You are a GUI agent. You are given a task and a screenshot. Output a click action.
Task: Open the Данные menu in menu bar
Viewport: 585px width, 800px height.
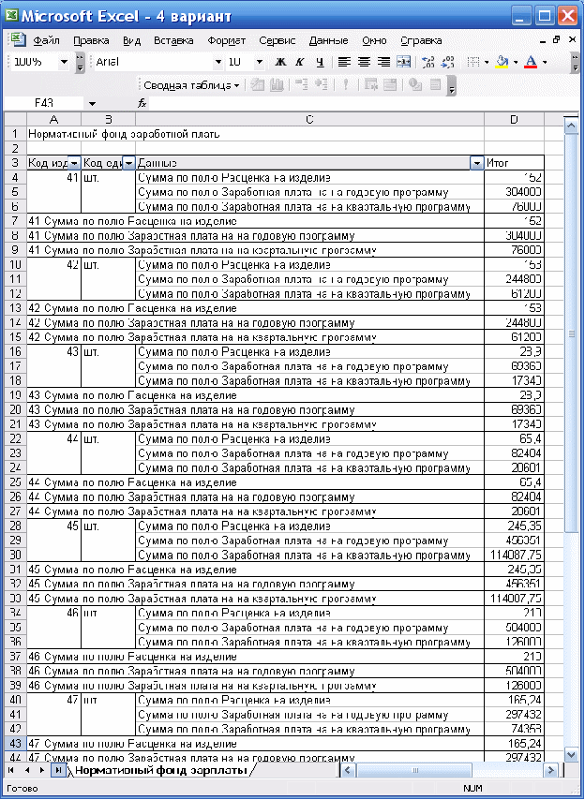329,41
